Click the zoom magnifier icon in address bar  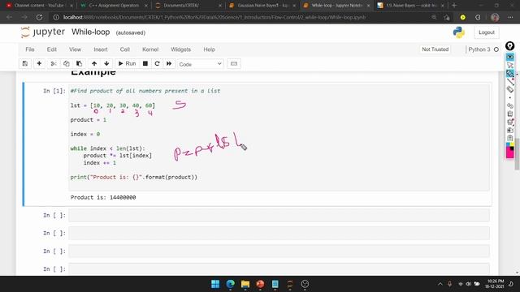(x=434, y=17)
